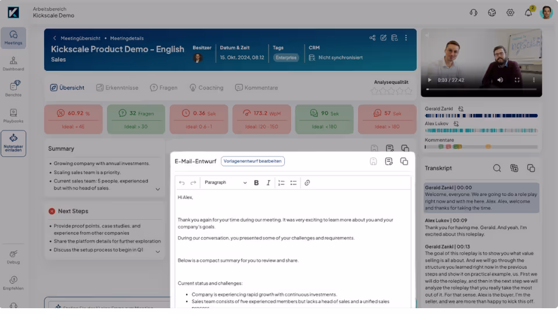Open user profile avatar

(x=546, y=13)
